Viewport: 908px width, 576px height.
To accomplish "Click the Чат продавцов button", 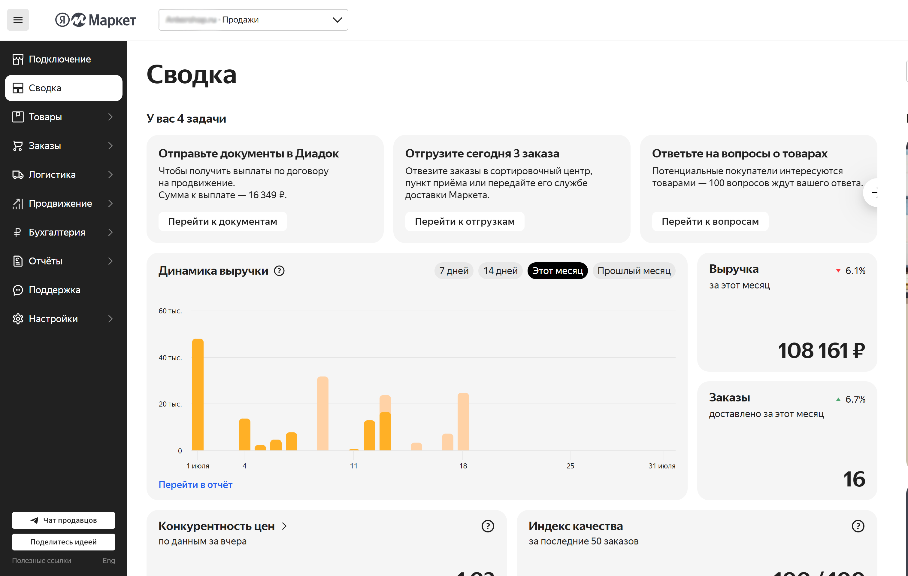I will (x=63, y=520).
